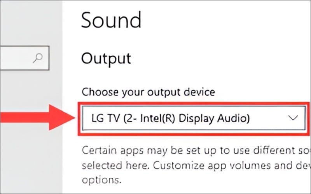Click the Sound page heading
Image resolution: width=311 pixels, height=194 pixels.
111,20
